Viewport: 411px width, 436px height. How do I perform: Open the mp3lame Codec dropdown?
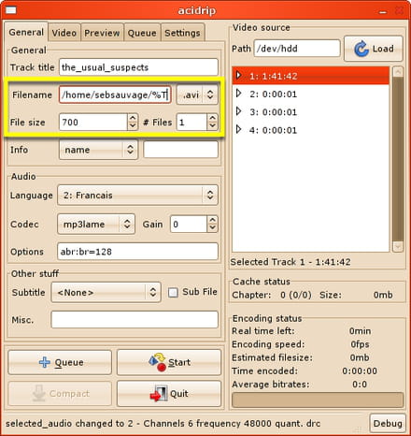96,224
